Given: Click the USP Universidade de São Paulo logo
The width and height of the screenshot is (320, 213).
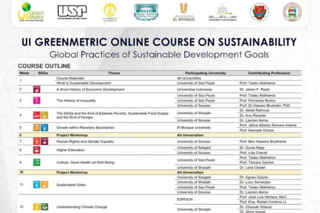Looking at the screenshot, I should point(72,12).
